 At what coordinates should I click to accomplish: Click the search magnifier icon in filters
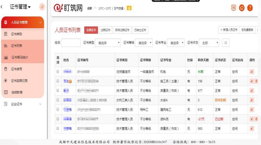[225, 43]
